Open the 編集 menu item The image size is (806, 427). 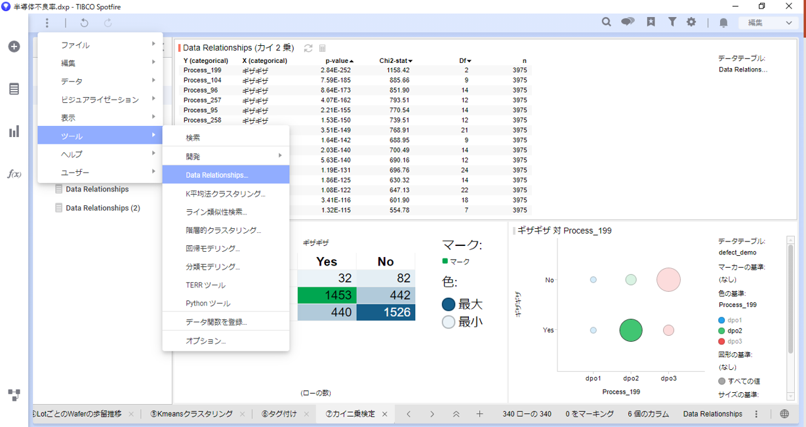pos(100,63)
